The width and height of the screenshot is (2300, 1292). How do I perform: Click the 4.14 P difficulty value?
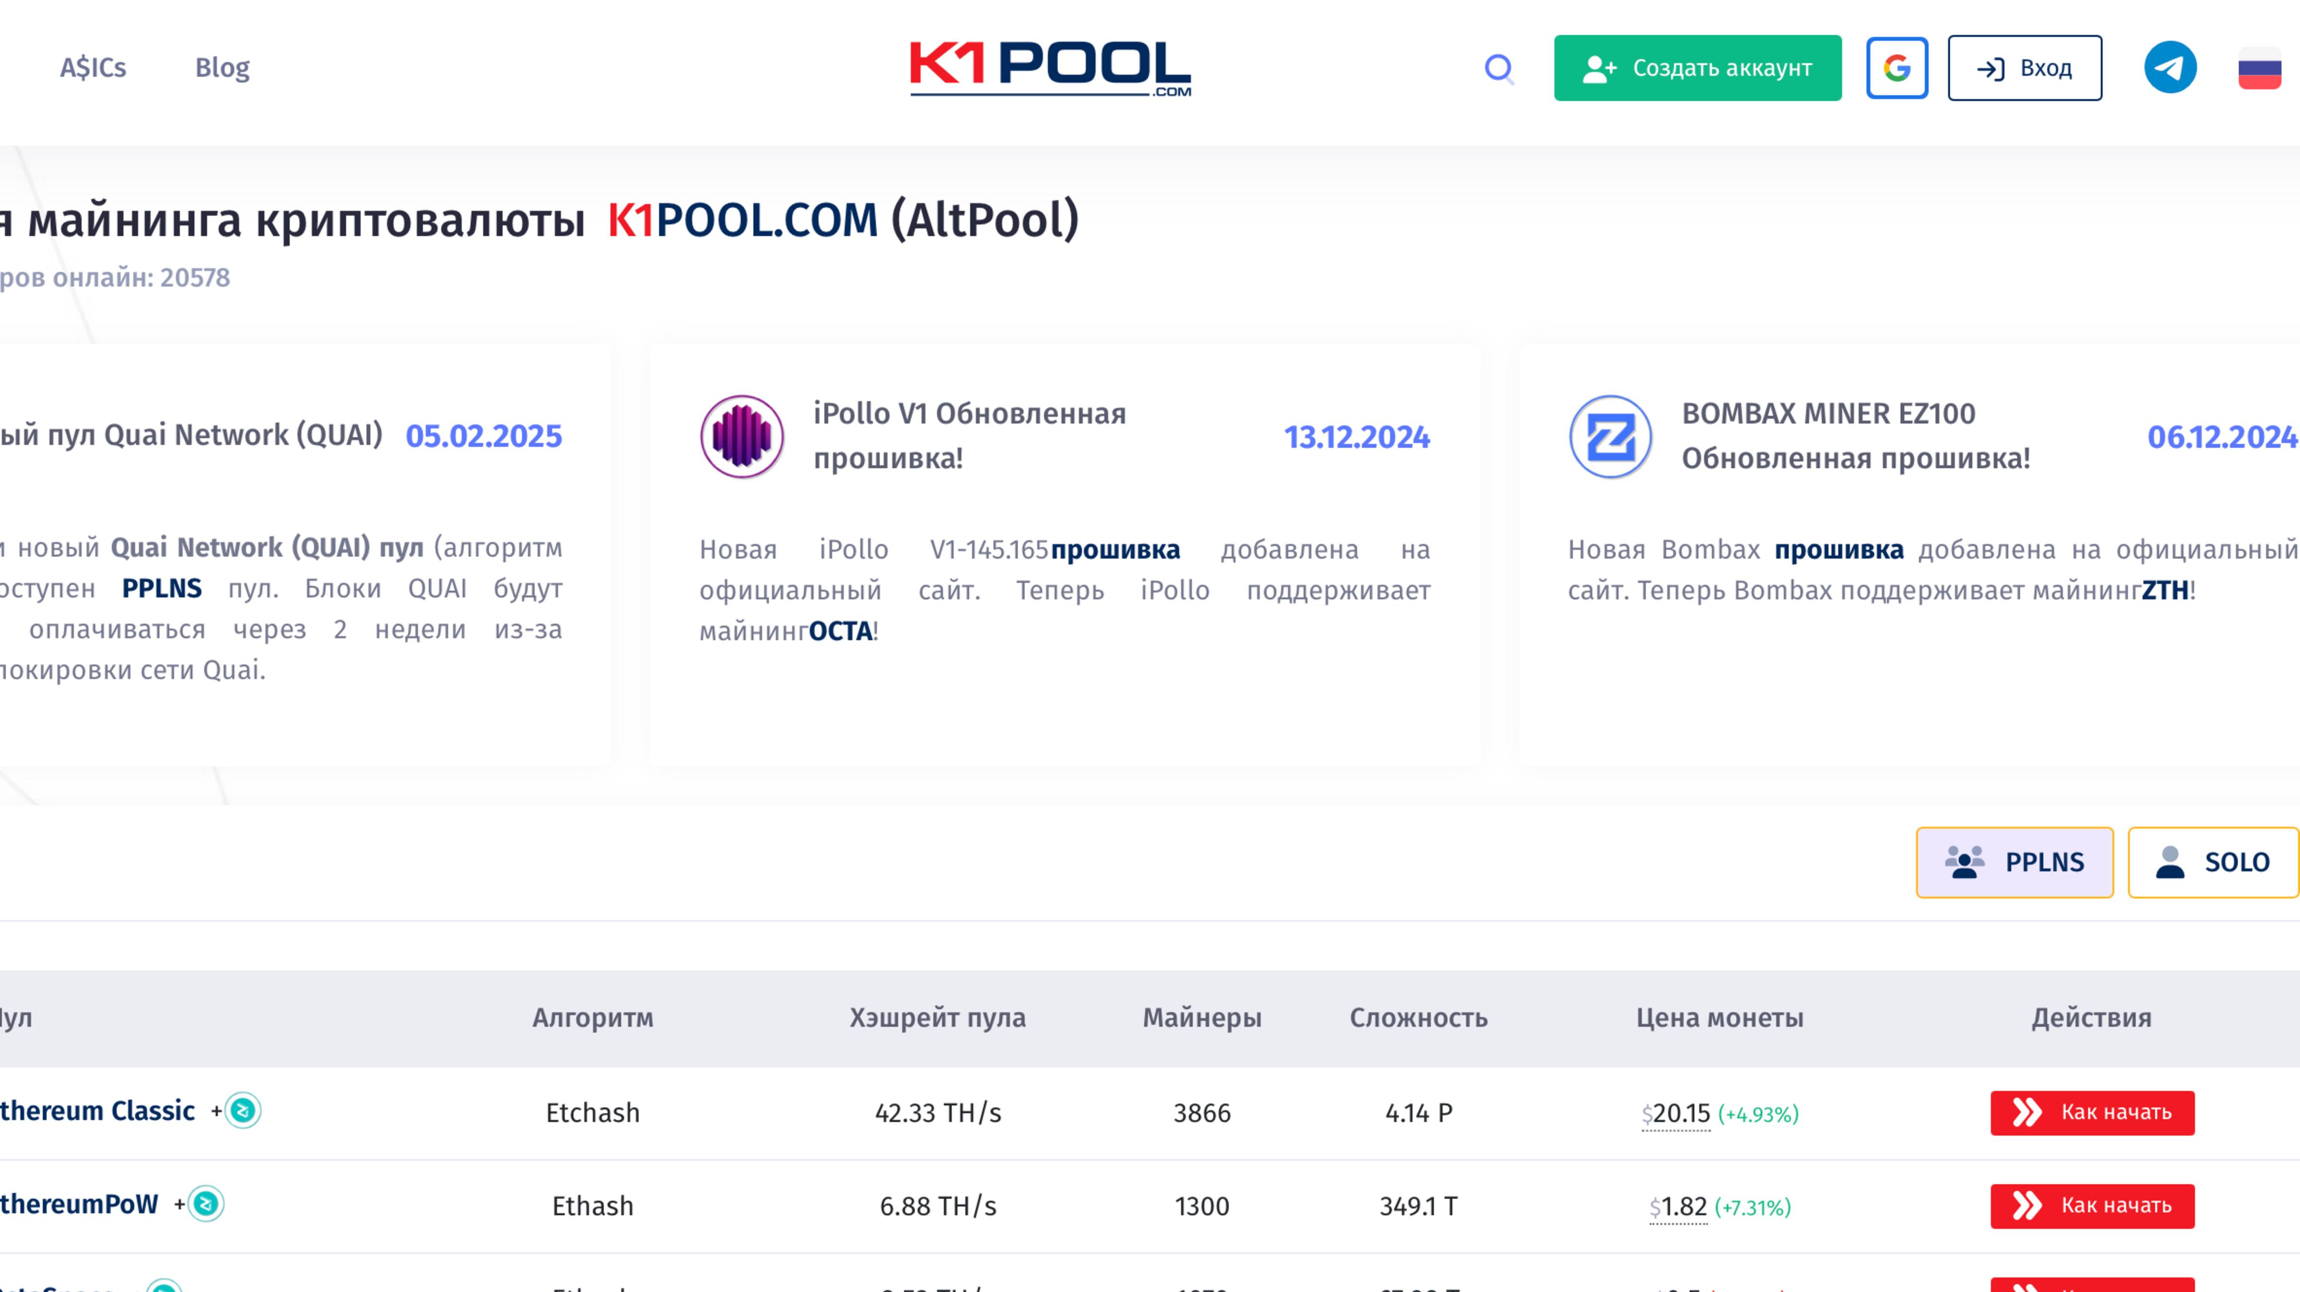pyautogui.click(x=1419, y=1114)
